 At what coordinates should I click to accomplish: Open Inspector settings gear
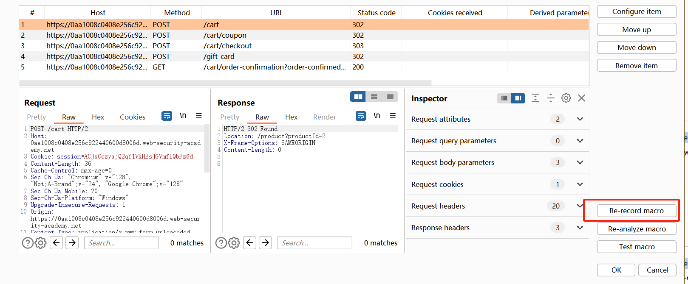point(566,98)
